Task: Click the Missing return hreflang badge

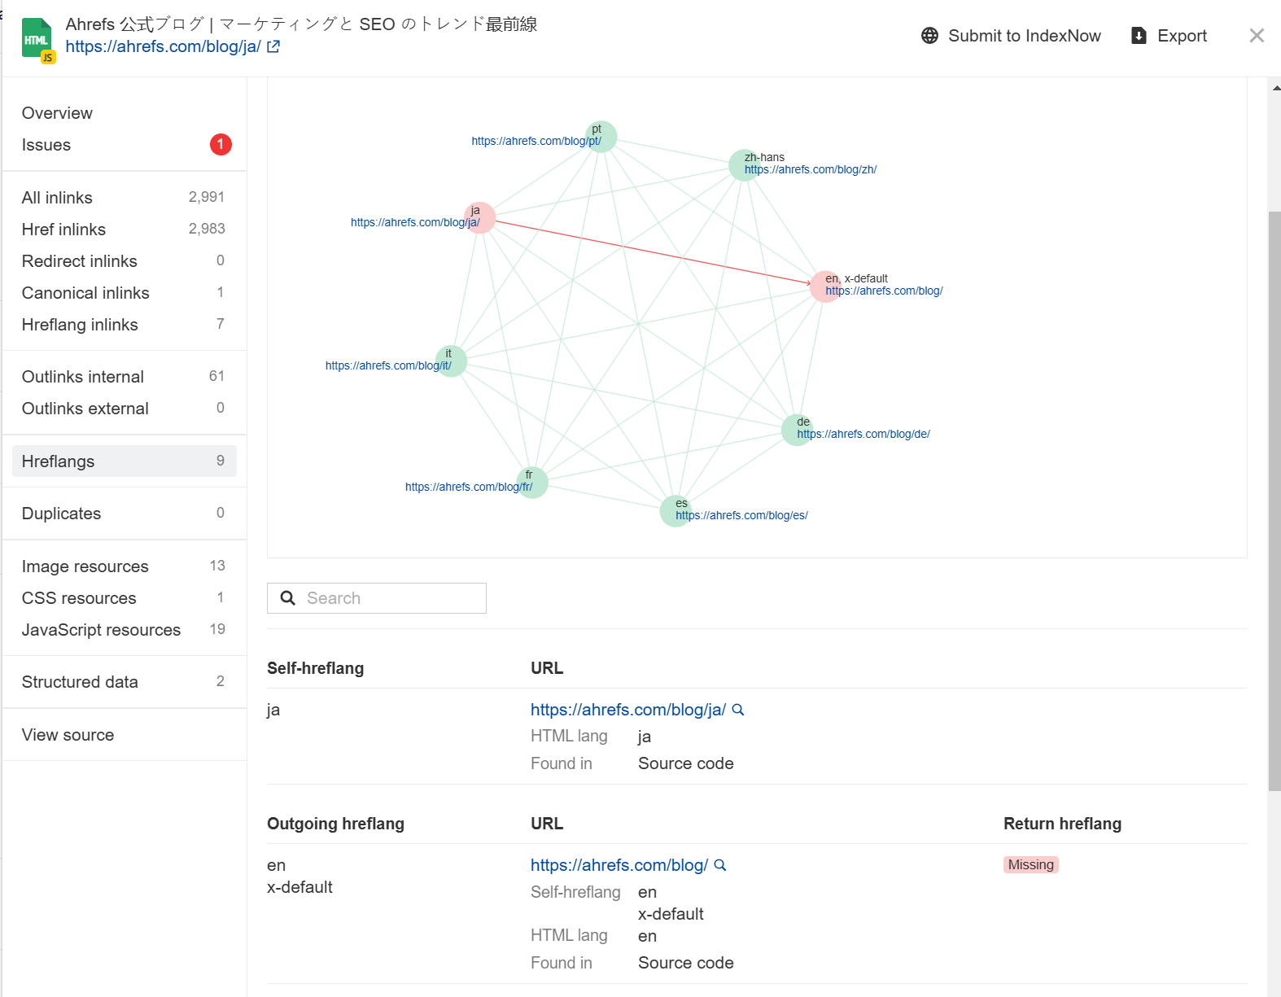Action: coord(1030,864)
